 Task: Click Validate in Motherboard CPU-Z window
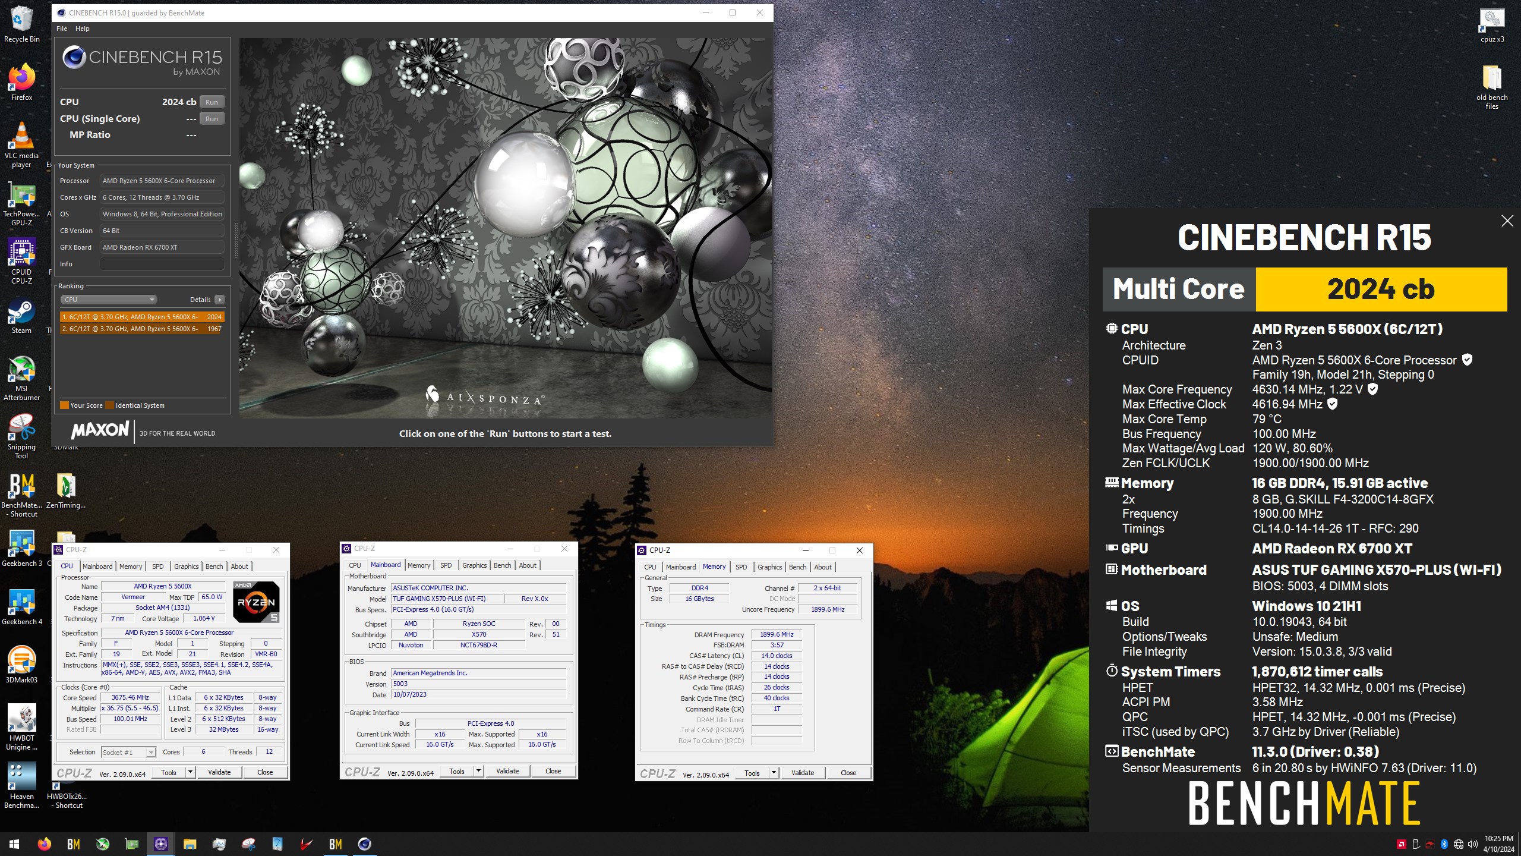point(507,771)
